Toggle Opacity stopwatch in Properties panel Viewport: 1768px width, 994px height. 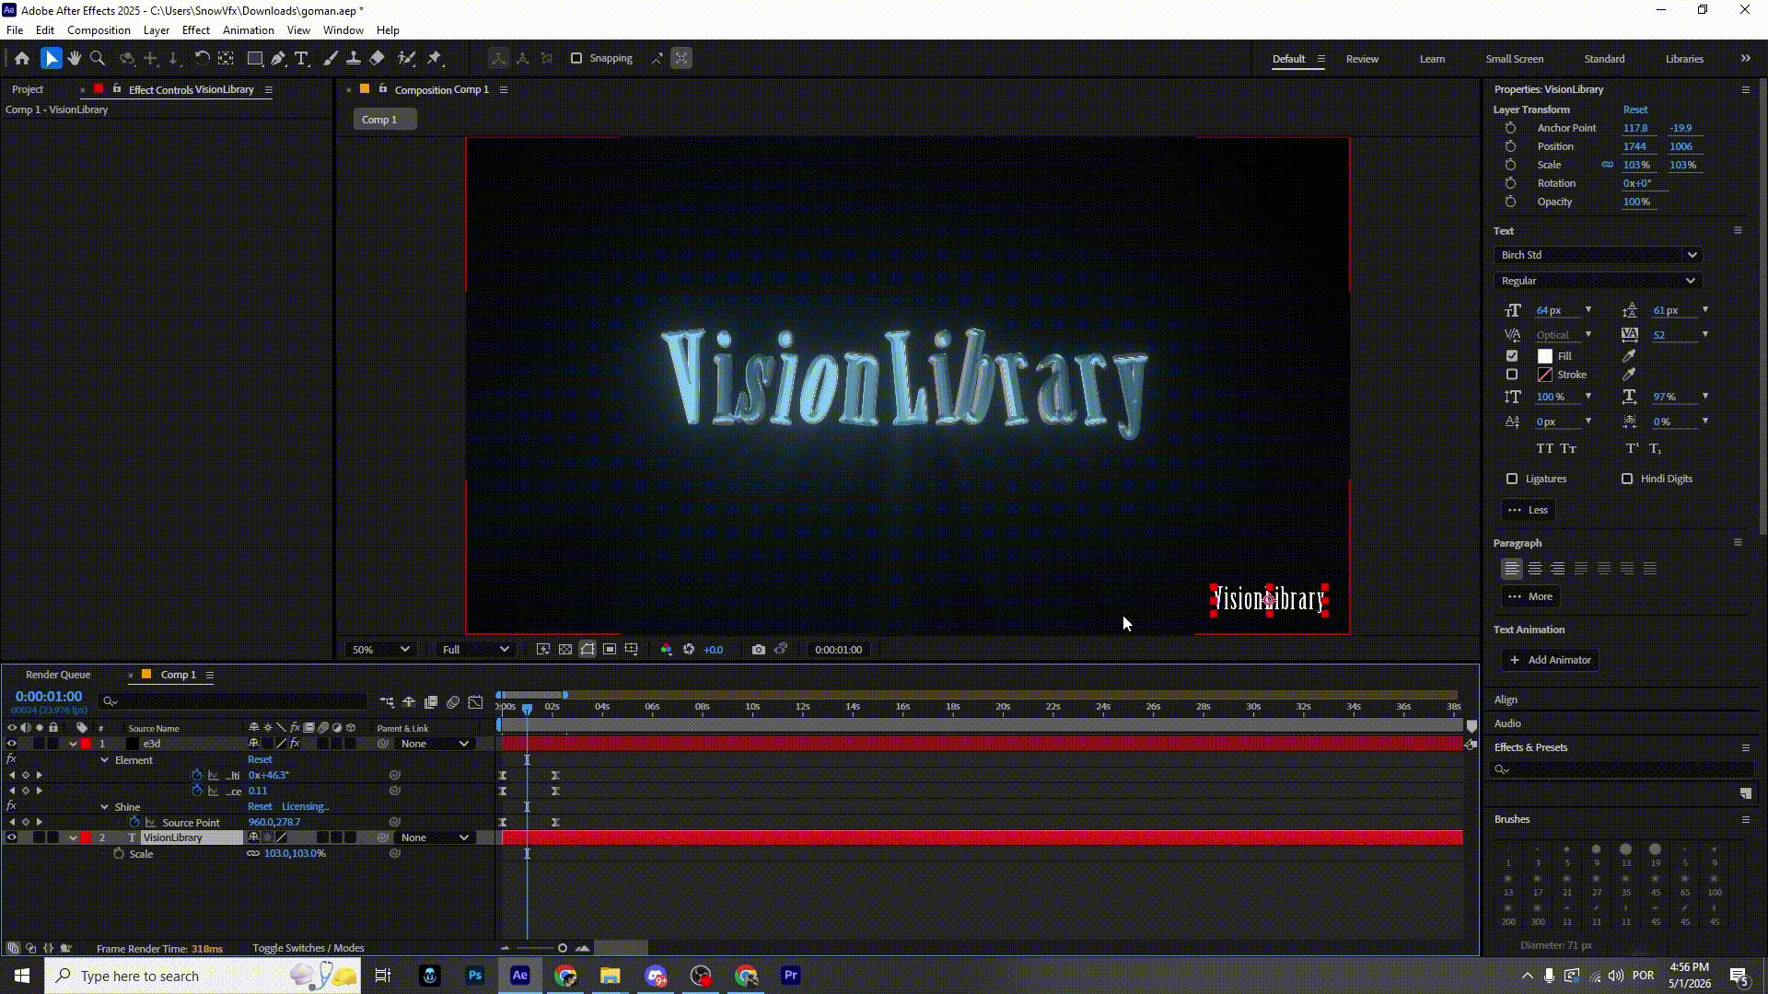click(x=1510, y=202)
